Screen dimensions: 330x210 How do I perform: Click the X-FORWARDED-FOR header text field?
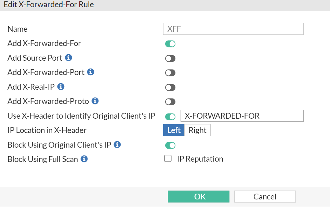coord(242,116)
